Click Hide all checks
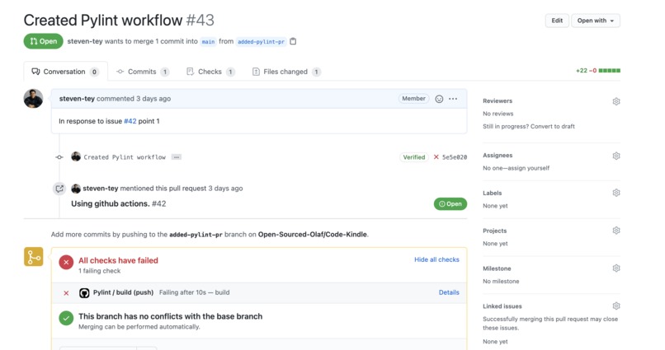Image resolution: width=665 pixels, height=350 pixels. pos(436,259)
